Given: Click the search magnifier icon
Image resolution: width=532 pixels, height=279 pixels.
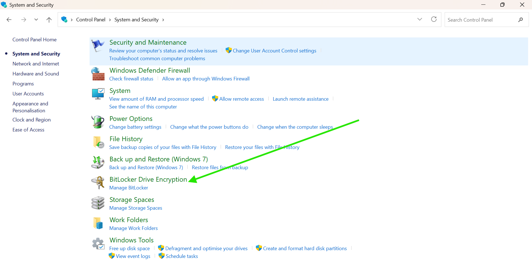Looking at the screenshot, I should [x=520, y=20].
